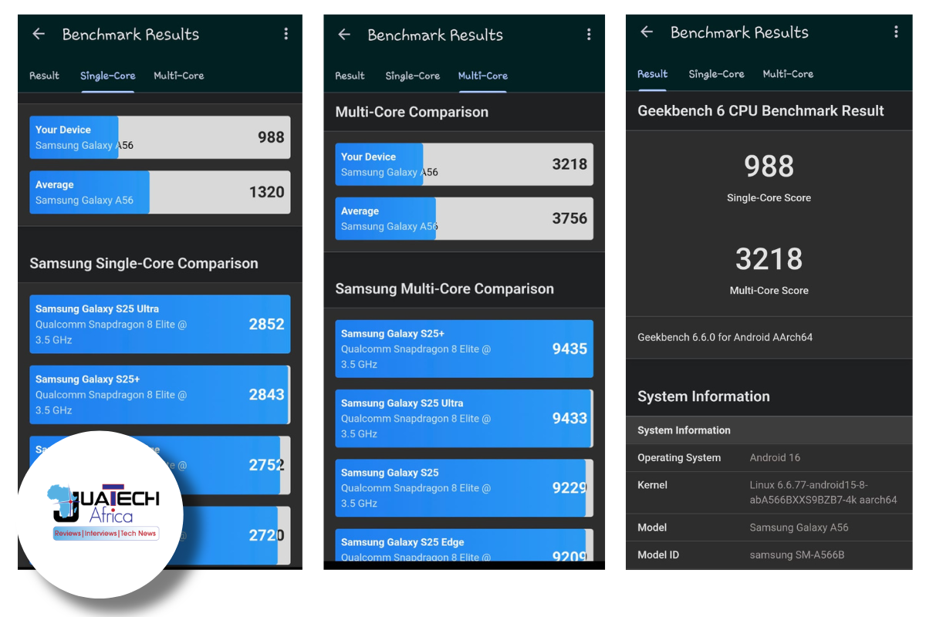Viewport: 926px width, 617px height.
Task: Open Galaxy S25+ multi-core row 9435
Action: pos(464,349)
